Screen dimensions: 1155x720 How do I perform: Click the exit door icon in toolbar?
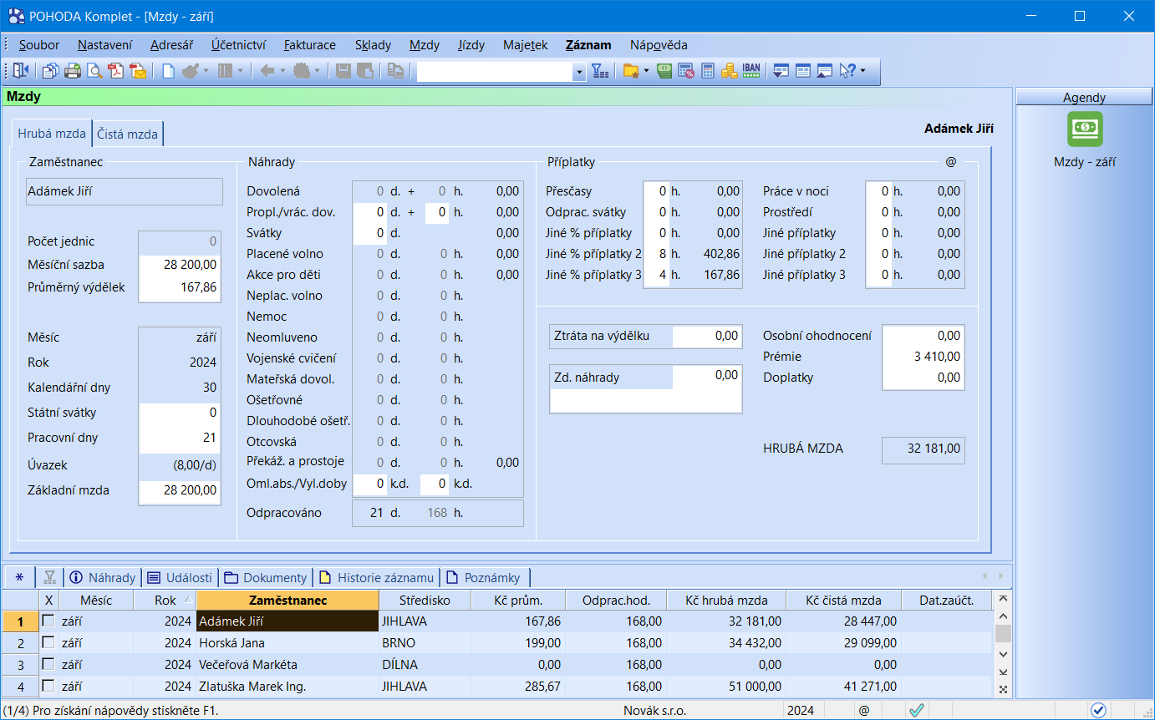pos(21,72)
